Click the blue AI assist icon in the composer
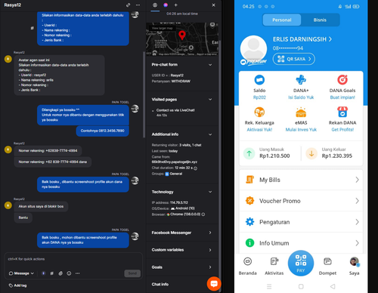The image size is (378, 293). (43, 273)
